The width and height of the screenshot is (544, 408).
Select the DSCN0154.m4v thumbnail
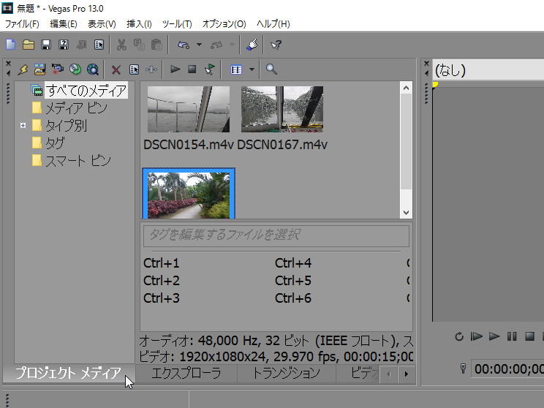point(189,109)
